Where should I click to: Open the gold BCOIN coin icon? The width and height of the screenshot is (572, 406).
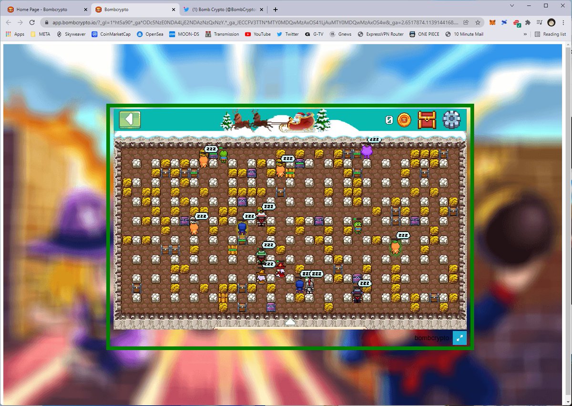(x=404, y=120)
